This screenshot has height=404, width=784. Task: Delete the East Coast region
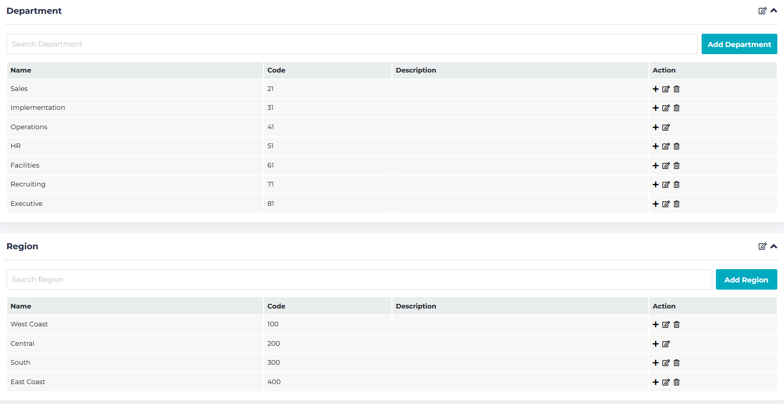tap(677, 382)
